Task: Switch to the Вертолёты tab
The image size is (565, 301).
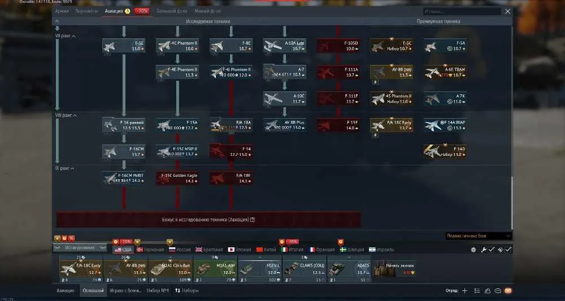Action: (86, 11)
